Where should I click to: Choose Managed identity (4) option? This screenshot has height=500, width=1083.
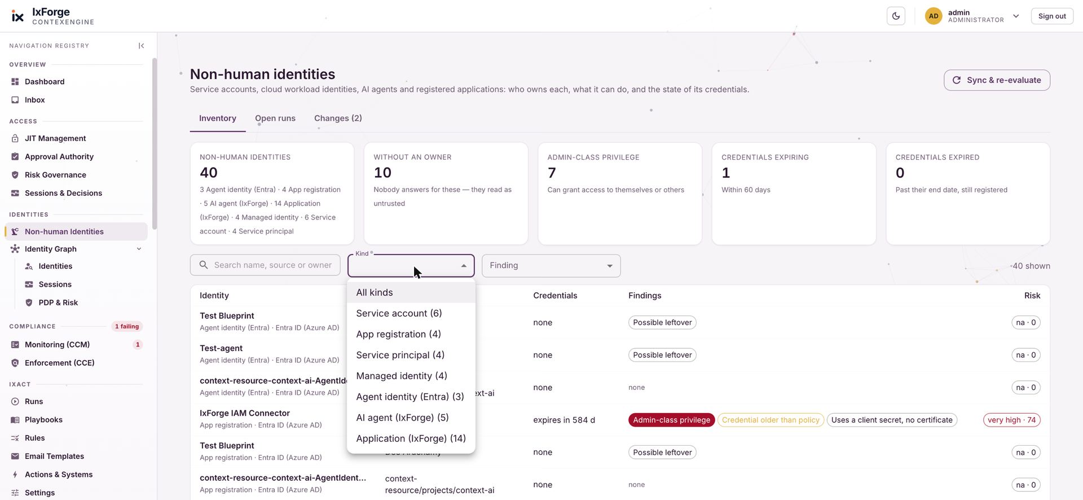click(411, 376)
